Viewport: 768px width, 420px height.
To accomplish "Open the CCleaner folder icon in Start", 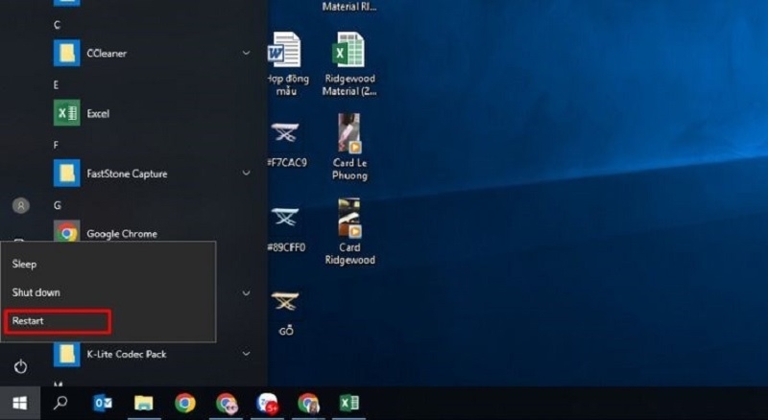I will pyautogui.click(x=66, y=53).
